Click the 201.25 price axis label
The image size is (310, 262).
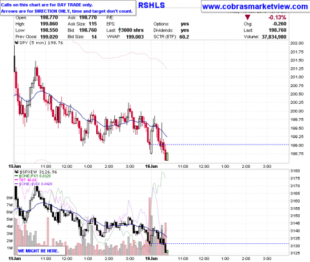tap(297, 68)
